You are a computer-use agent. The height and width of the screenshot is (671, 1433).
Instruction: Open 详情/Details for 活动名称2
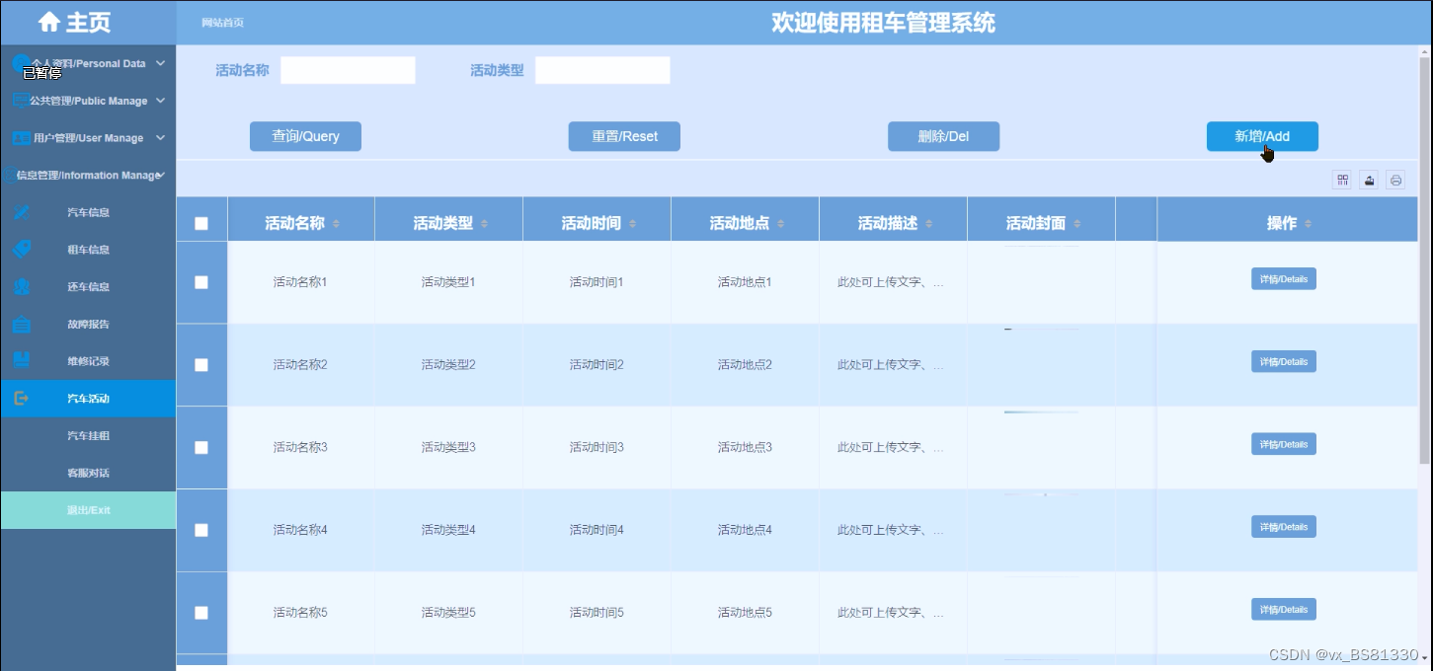pyautogui.click(x=1283, y=362)
